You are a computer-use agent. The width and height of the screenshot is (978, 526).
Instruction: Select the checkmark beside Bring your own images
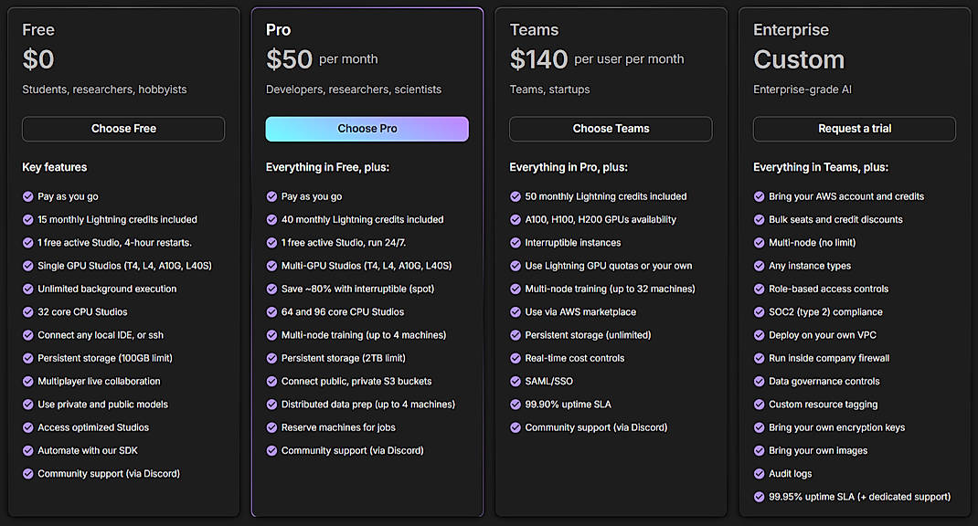pyautogui.click(x=760, y=450)
